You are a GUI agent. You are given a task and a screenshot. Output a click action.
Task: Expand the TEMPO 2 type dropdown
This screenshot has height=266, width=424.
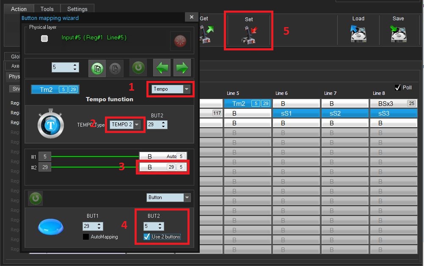[137, 125]
